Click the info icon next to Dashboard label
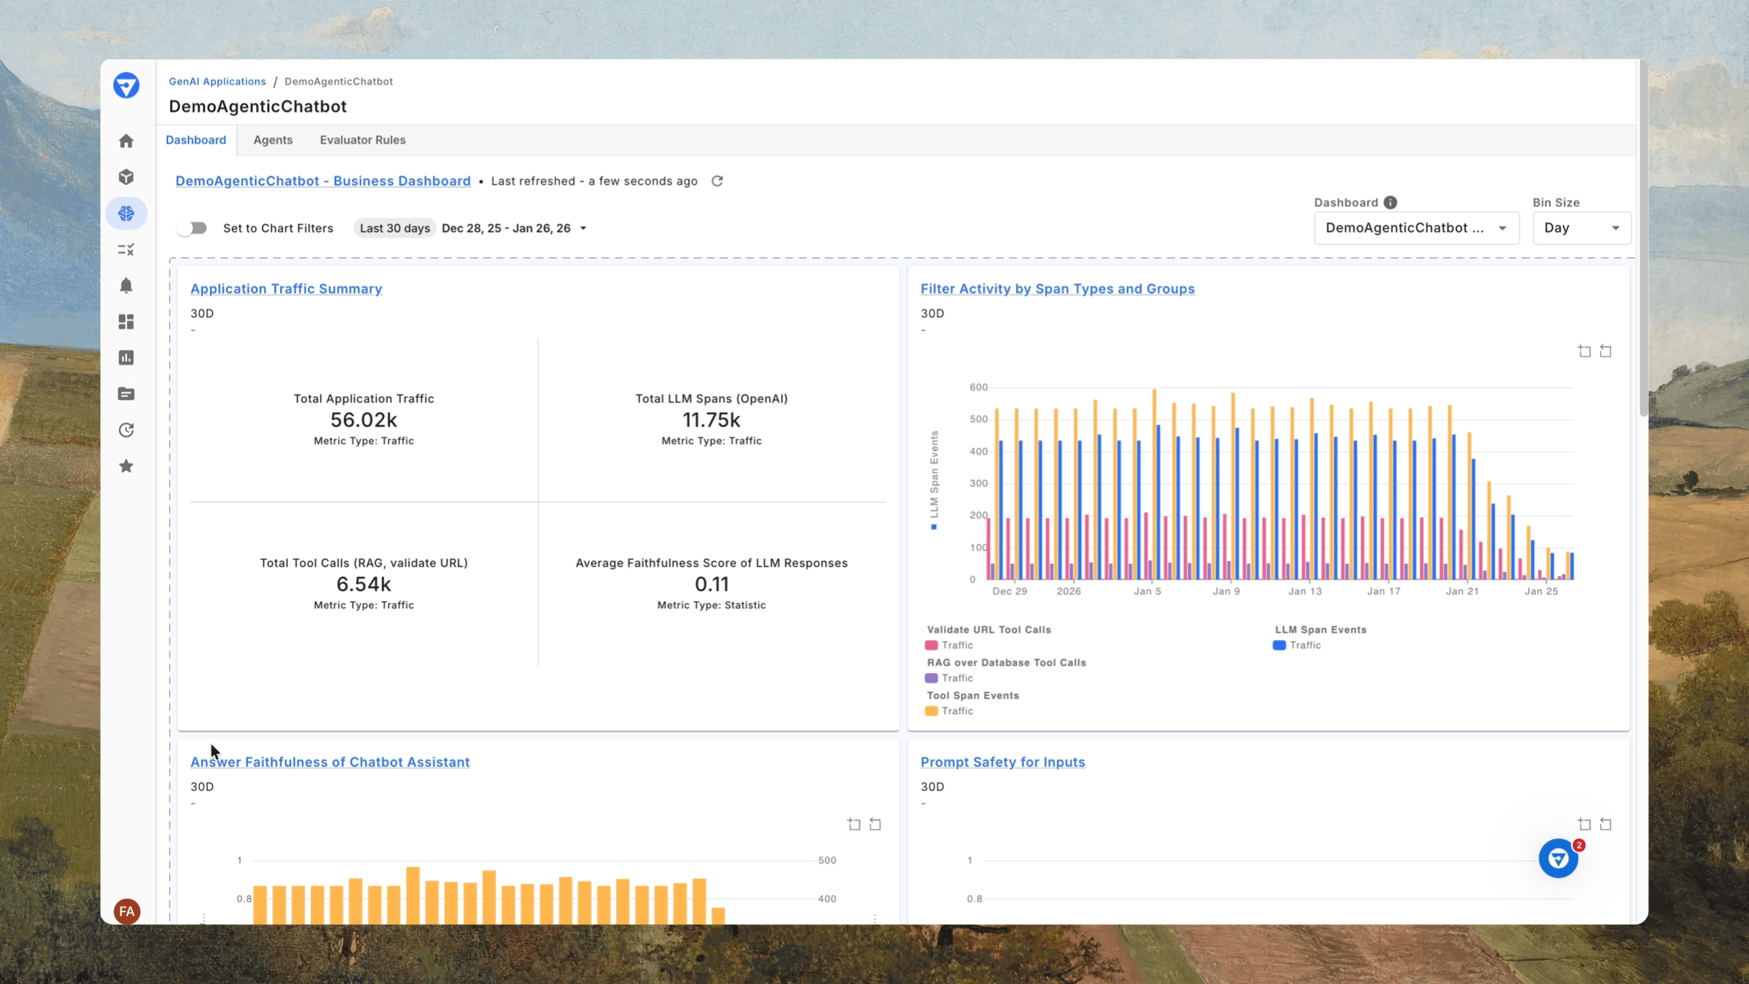1749x984 pixels. point(1390,202)
